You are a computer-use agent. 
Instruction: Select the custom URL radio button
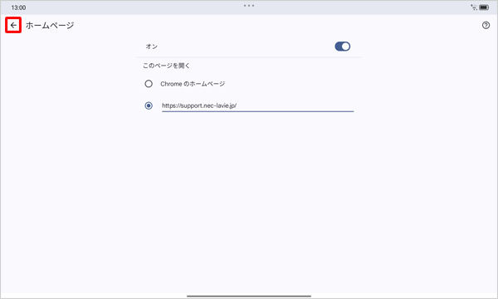pyautogui.click(x=149, y=105)
